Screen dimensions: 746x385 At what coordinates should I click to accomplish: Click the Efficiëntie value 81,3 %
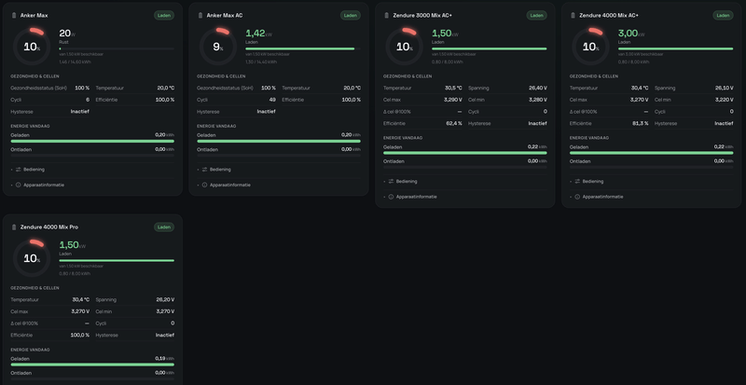pos(640,123)
